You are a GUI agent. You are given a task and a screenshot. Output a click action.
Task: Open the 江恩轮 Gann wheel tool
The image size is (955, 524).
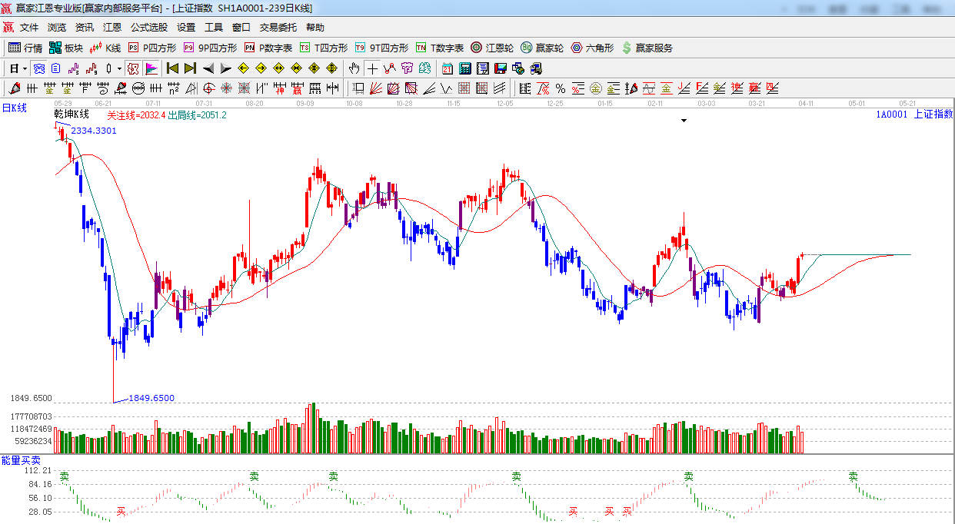tap(492, 48)
